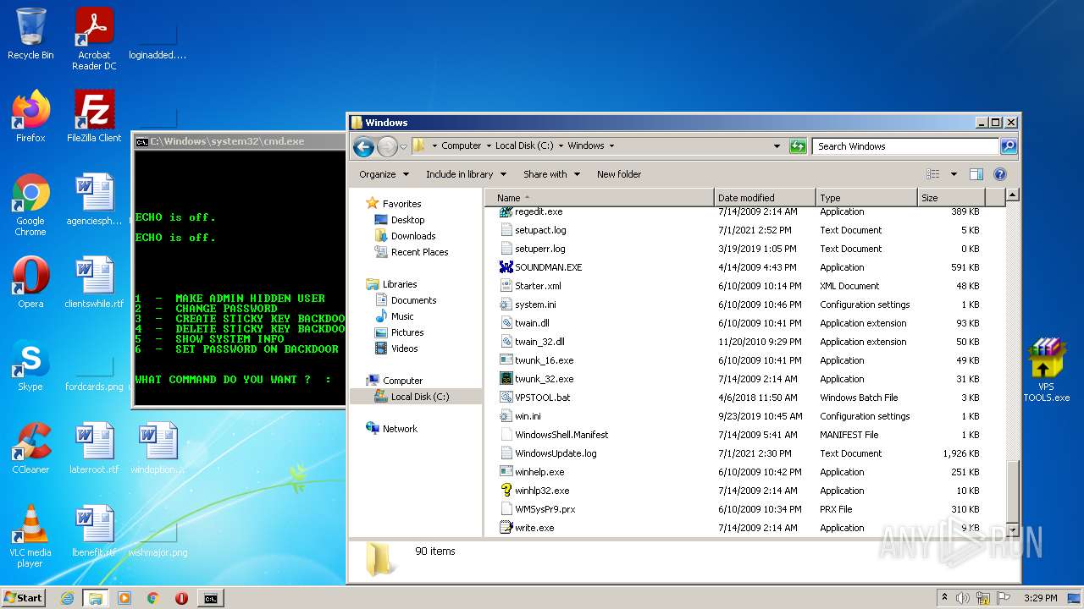Select VPS TOOLS.exe desktop icon

(x=1047, y=370)
